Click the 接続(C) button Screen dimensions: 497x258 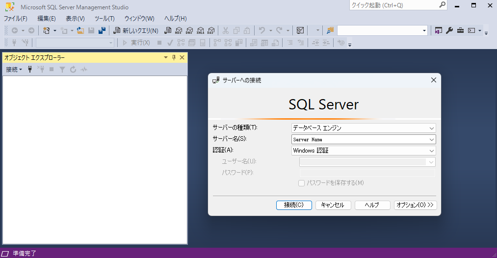pos(294,205)
